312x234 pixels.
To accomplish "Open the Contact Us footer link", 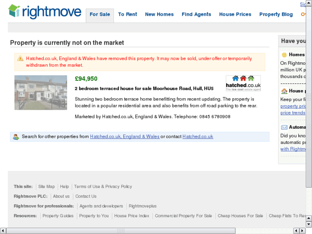I will [x=86, y=196].
